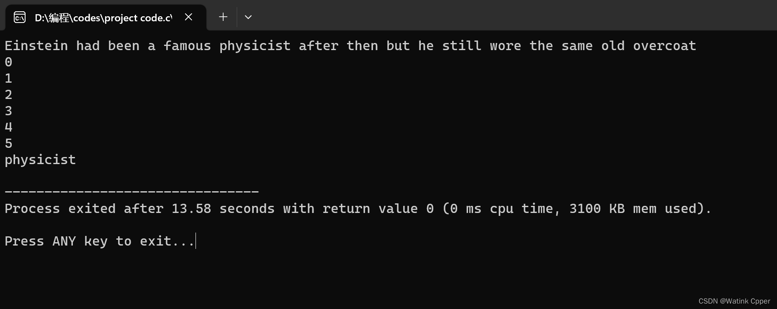Click the output line showing '5'
The image size is (777, 309).
9,144
